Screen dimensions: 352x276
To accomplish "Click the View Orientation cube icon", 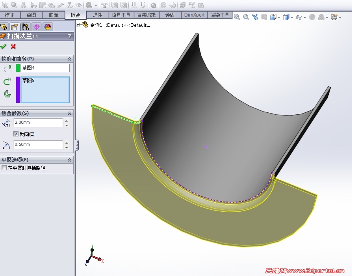I will pyautogui.click(x=273, y=17).
